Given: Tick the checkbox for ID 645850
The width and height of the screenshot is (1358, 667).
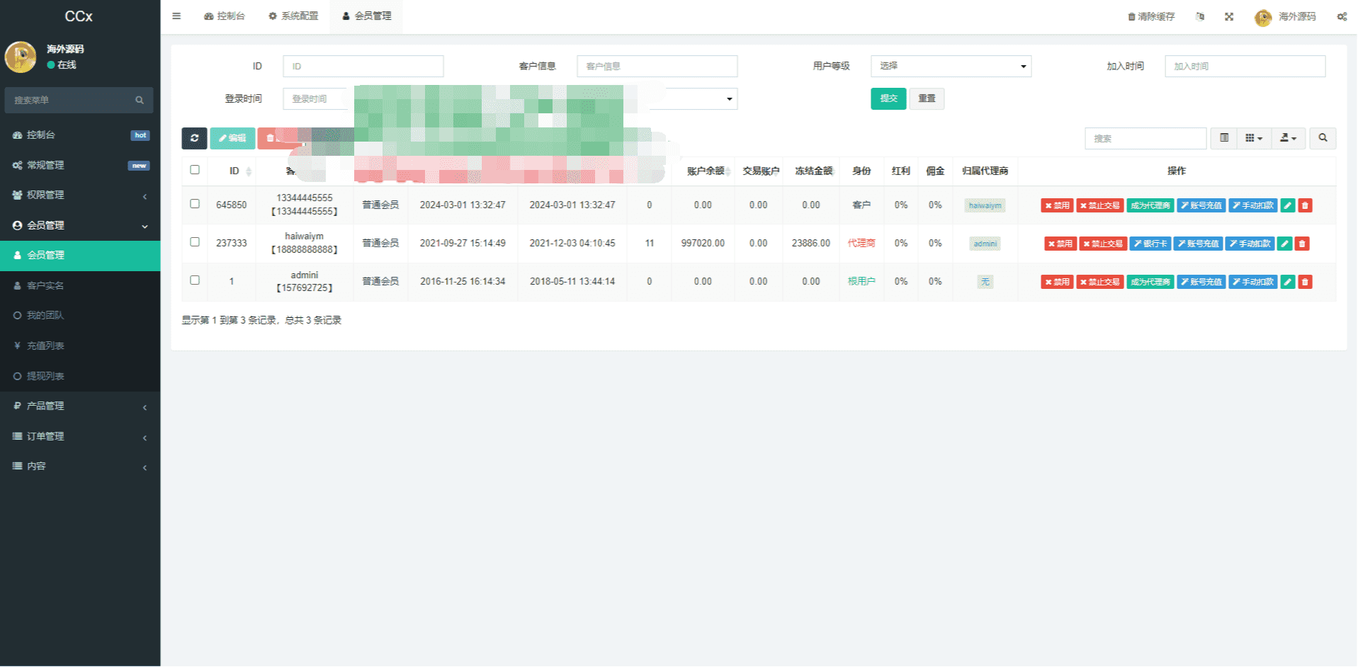Looking at the screenshot, I should (195, 204).
